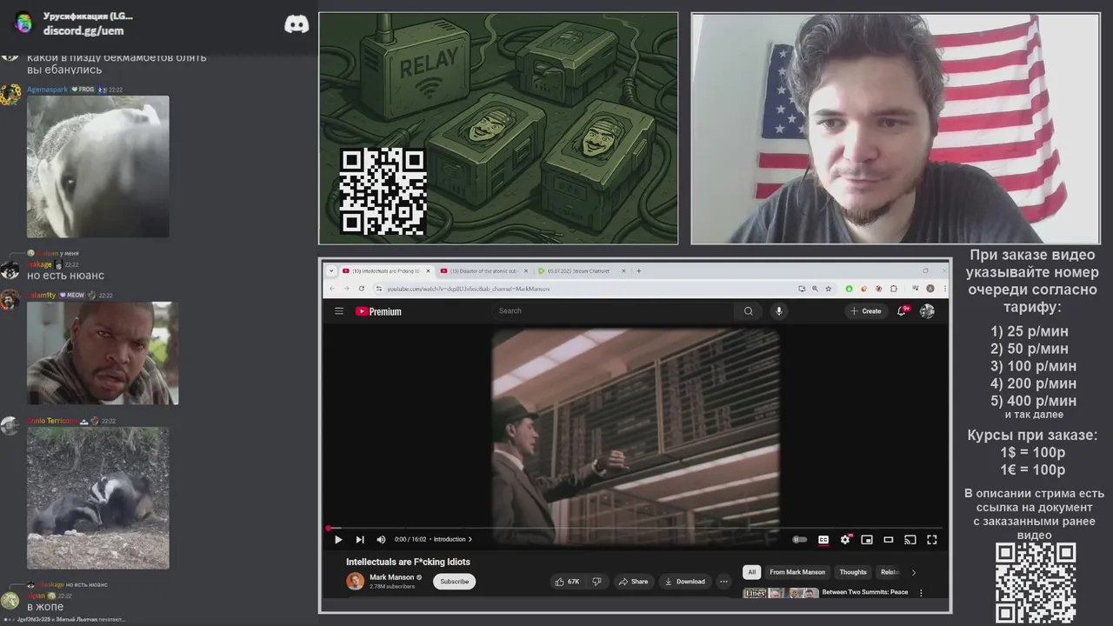1113x626 pixels.
Task: Open the Create button
Action: point(866,311)
